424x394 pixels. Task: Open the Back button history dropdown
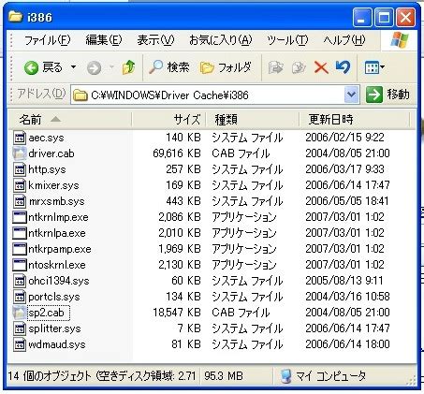click(x=73, y=67)
